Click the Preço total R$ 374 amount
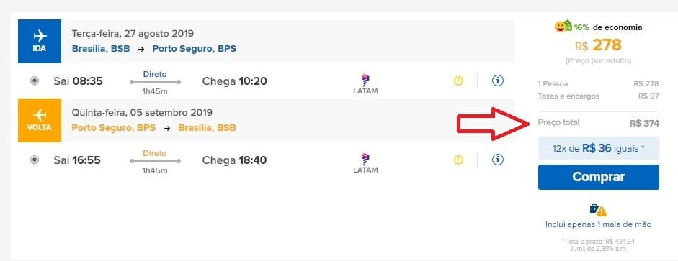Image resolution: width=678 pixels, height=261 pixels. 644,124
